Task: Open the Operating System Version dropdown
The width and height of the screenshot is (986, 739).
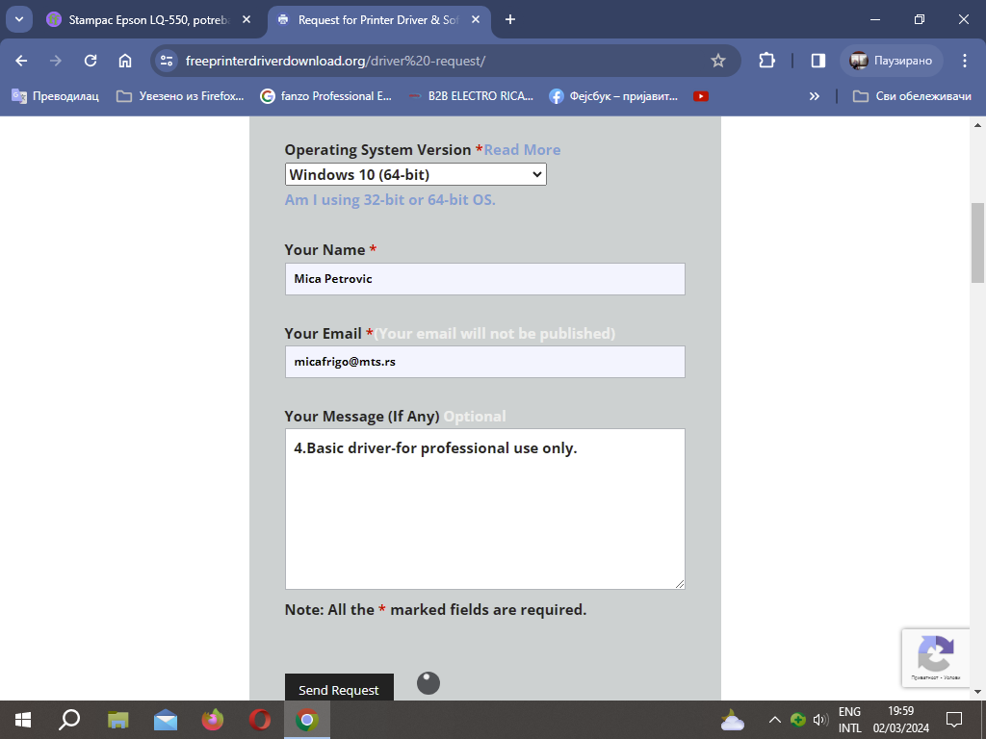Action: (x=415, y=174)
